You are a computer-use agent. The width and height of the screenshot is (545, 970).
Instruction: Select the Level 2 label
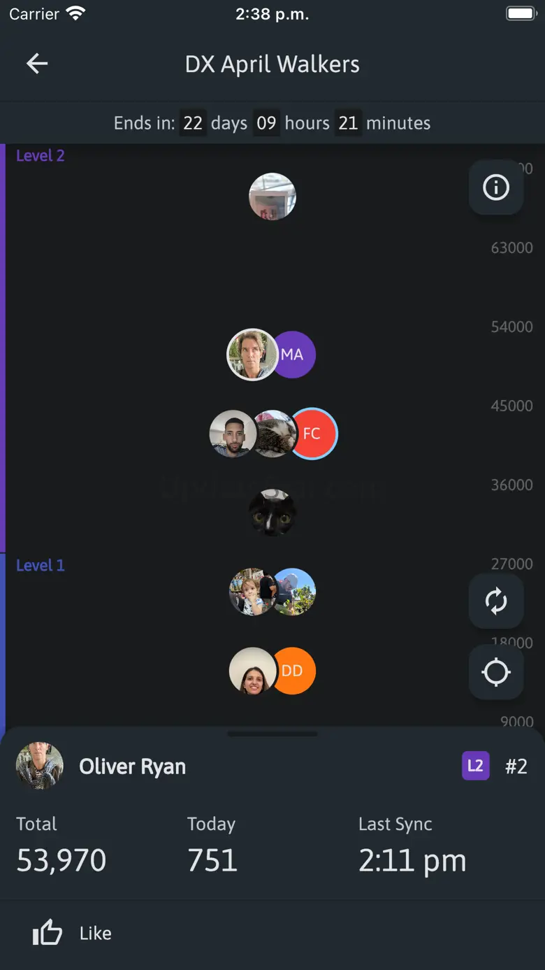tap(41, 156)
